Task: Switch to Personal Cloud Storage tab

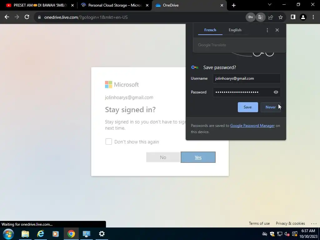Action: point(115,5)
